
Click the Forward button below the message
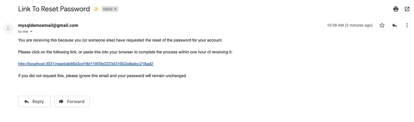(72, 101)
